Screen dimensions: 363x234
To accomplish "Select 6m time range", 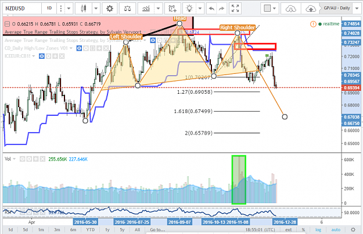I will point(73,229).
